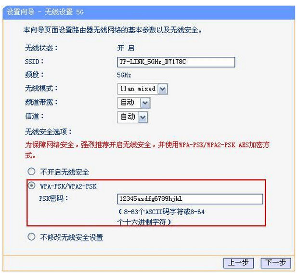
Task: Click the 自动 value in 信道
Action: click(128, 117)
